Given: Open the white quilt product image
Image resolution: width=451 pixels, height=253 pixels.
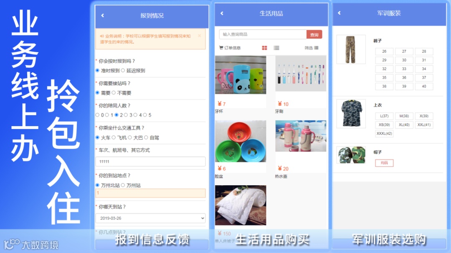Looking at the screenshot, I should pyautogui.click(x=241, y=205).
